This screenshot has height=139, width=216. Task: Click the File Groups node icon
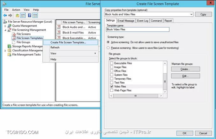point(14,42)
